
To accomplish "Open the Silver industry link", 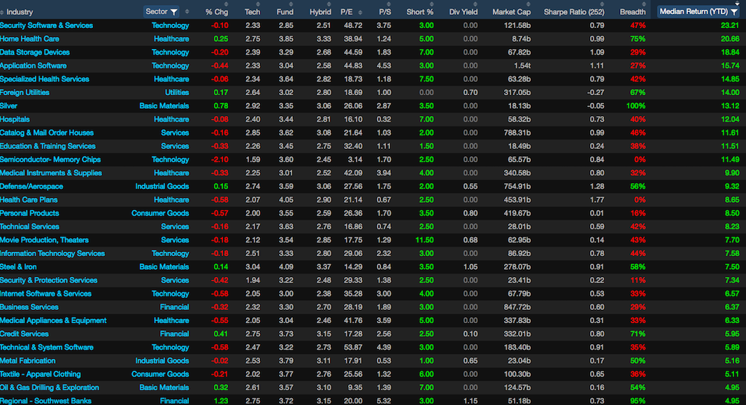I will 8,106.
